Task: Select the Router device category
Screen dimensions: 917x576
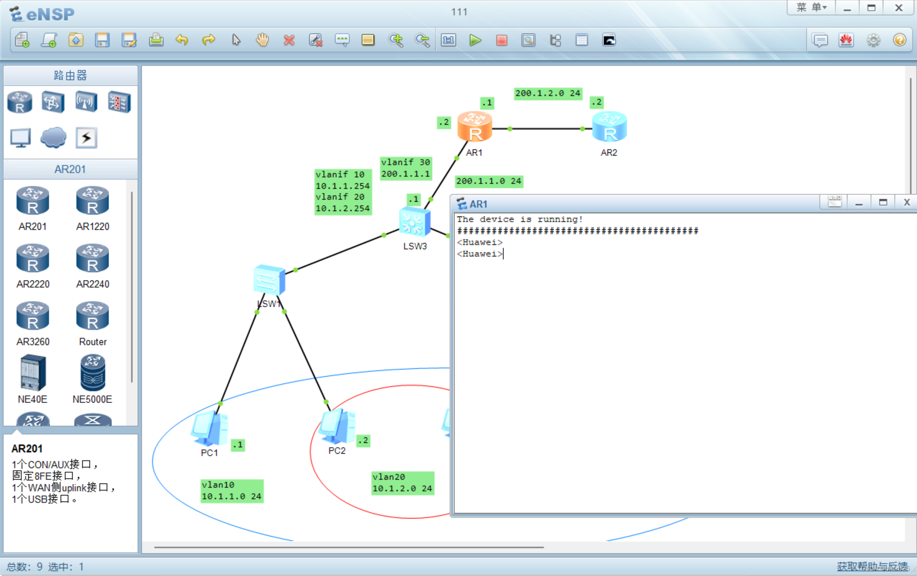Action: [x=20, y=102]
